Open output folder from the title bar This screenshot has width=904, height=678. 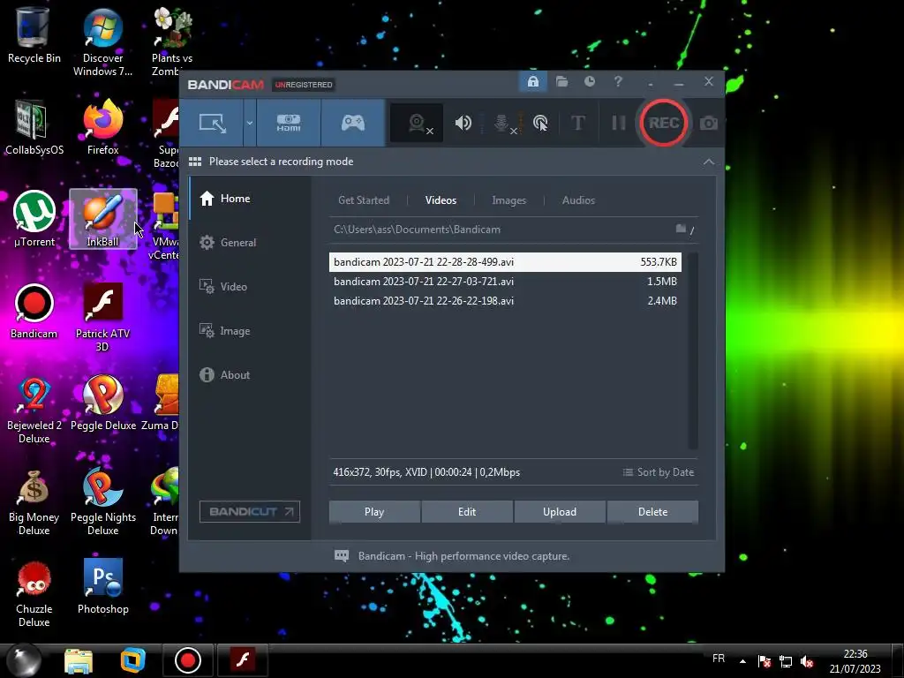pyautogui.click(x=561, y=82)
